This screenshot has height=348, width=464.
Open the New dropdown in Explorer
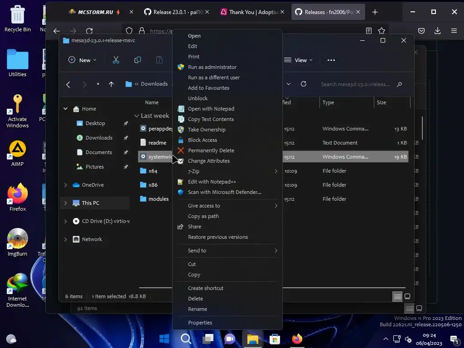coord(82,60)
